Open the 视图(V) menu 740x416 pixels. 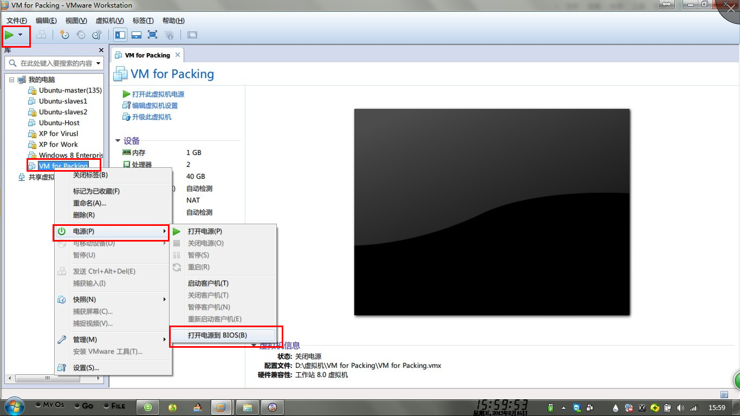pos(76,21)
